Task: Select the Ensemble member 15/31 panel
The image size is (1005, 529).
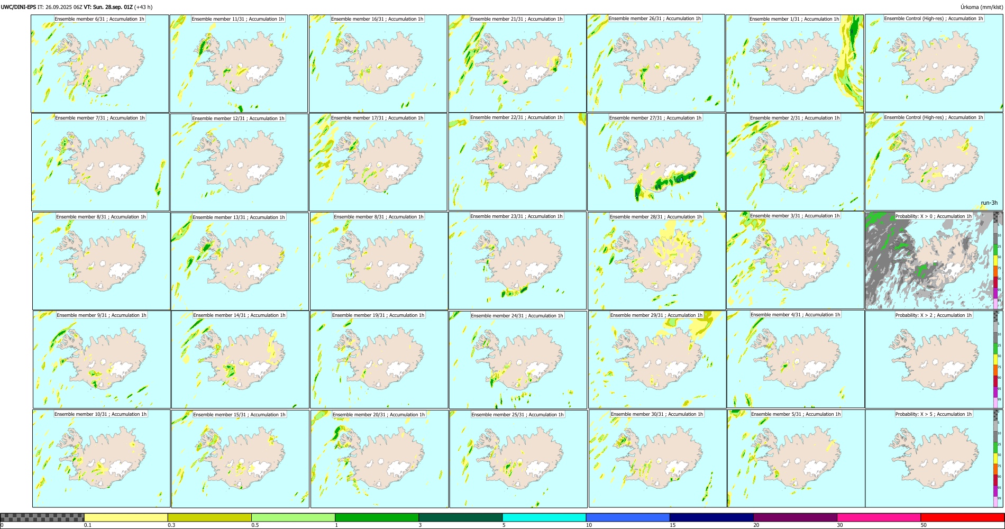Action: coord(240,459)
